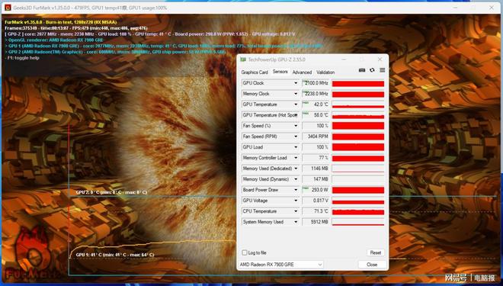Switch to the Validation tab
This screenshot has width=503, height=286.
tap(325, 72)
